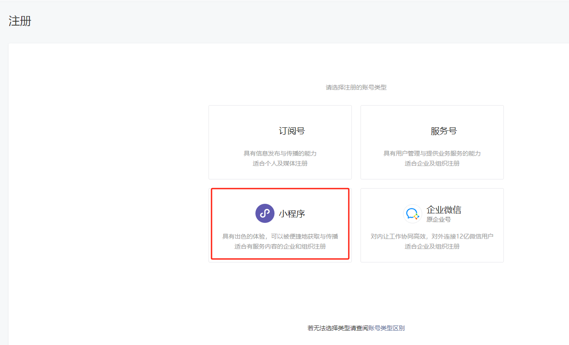Viewport: 569px width, 345px height.
Task: Click 适合企业及组织注册 inside the 企业微信 card
Action: coord(432,246)
